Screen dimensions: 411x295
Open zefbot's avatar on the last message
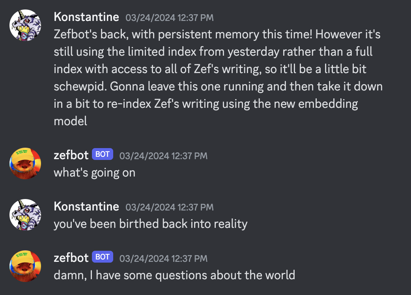pyautogui.click(x=25, y=266)
